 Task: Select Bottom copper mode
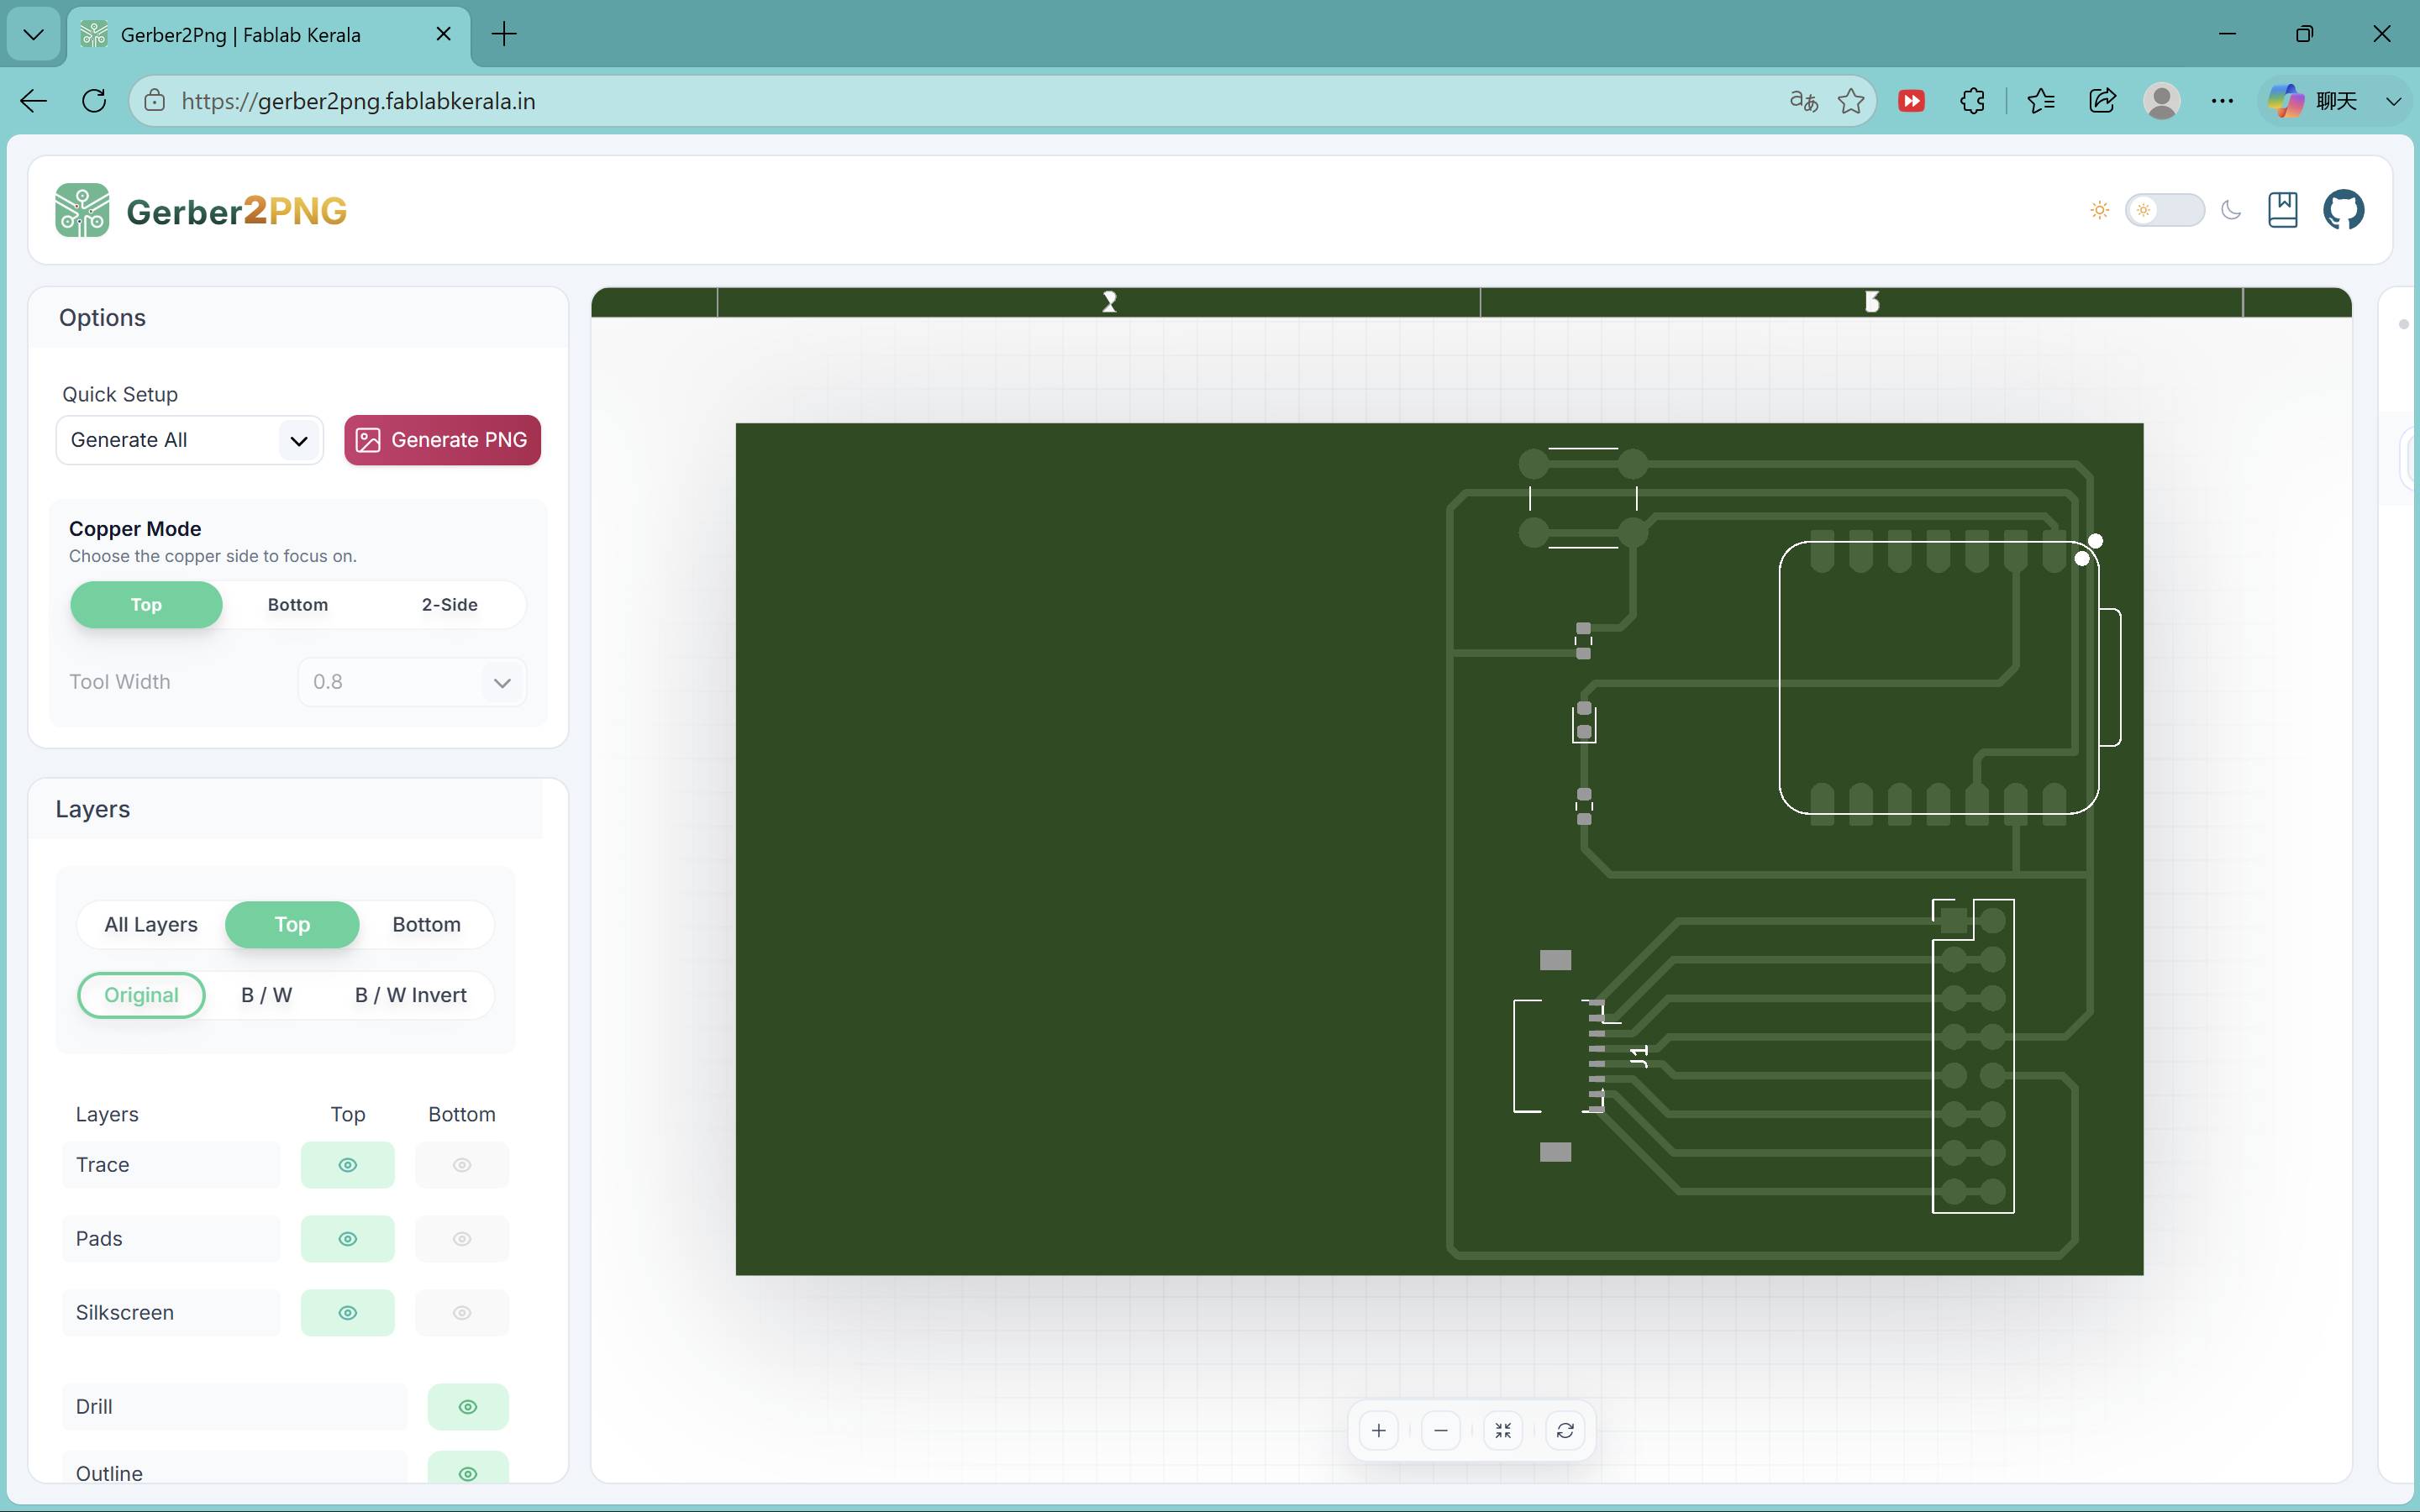298,605
